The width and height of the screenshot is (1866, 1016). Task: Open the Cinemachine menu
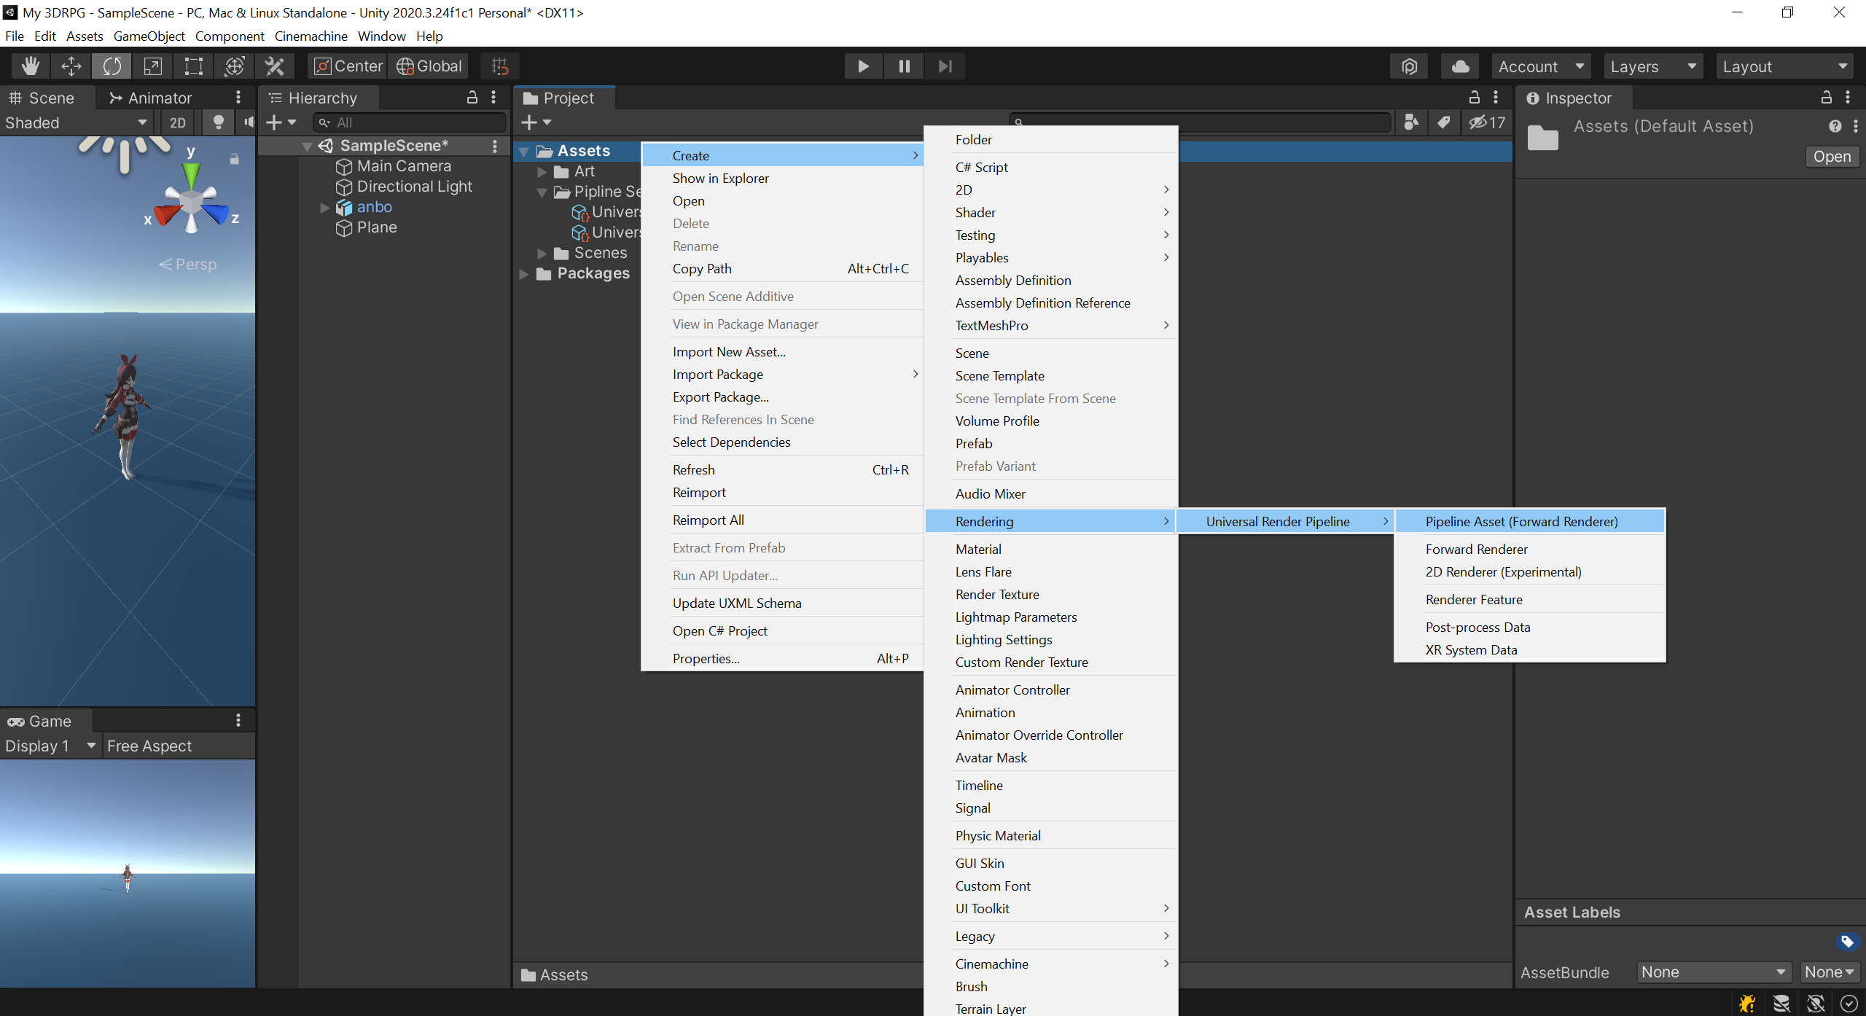[x=311, y=36]
